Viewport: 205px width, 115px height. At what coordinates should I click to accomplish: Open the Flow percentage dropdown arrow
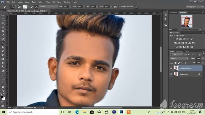(111, 7)
